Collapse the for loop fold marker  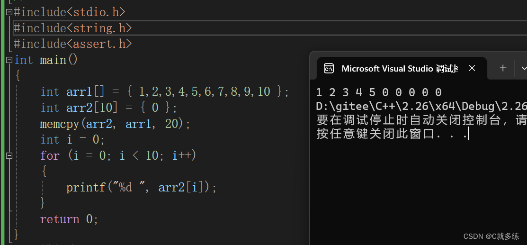click(9, 155)
